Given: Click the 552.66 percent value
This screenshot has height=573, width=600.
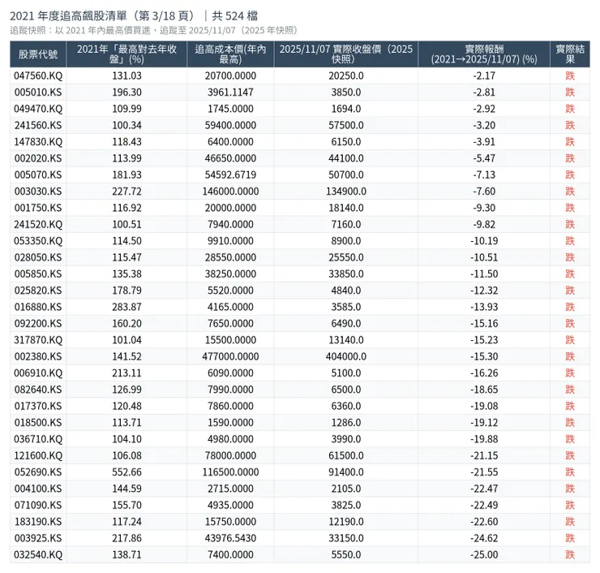Looking at the screenshot, I should coord(126,472).
